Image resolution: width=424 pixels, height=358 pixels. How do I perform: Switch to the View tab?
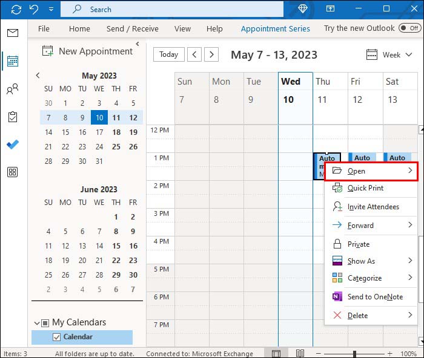[182, 28]
